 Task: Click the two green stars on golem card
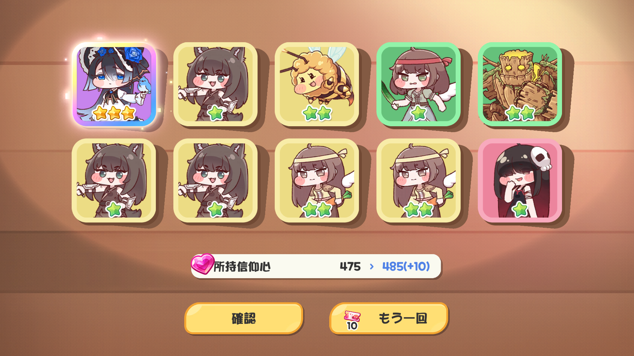coord(520,113)
